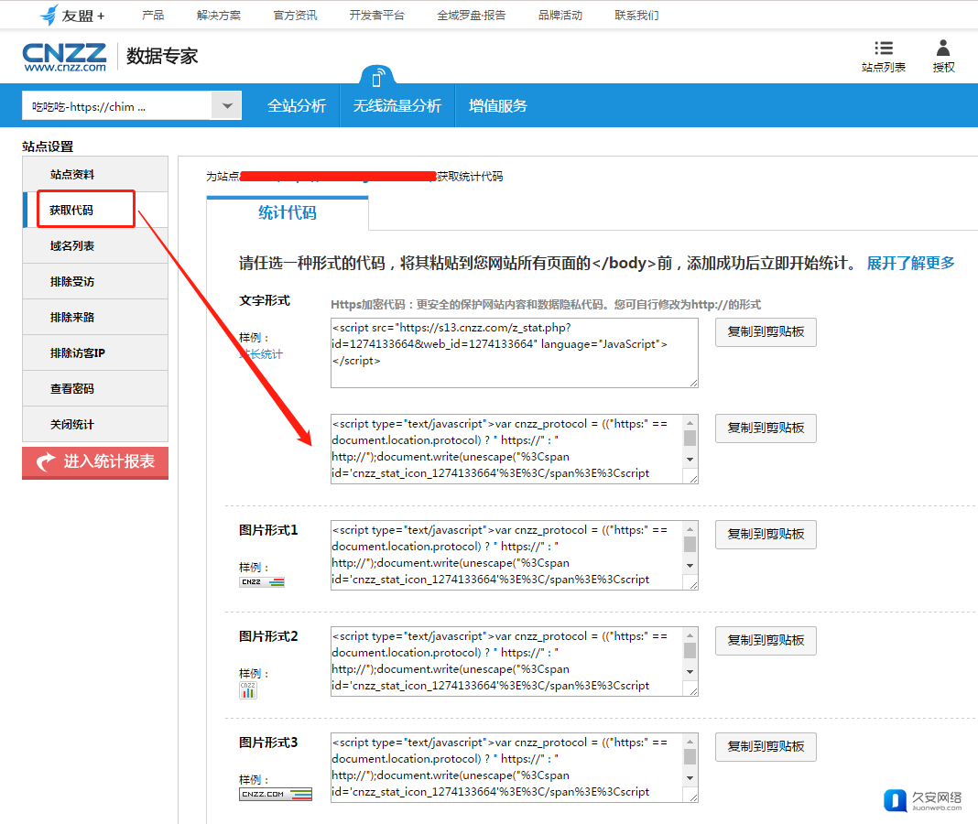Open the 官方资讯 top menu
Screen dimensions: 978x824
coord(295,15)
